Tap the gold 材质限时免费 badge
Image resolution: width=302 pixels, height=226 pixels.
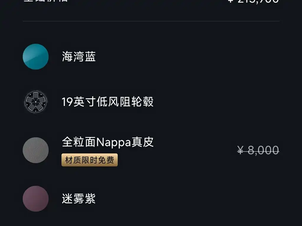[89, 160]
